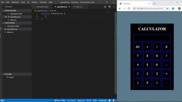The height and width of the screenshot is (102, 182).
Task: Click the divide / calculator button
Action: (157, 47)
